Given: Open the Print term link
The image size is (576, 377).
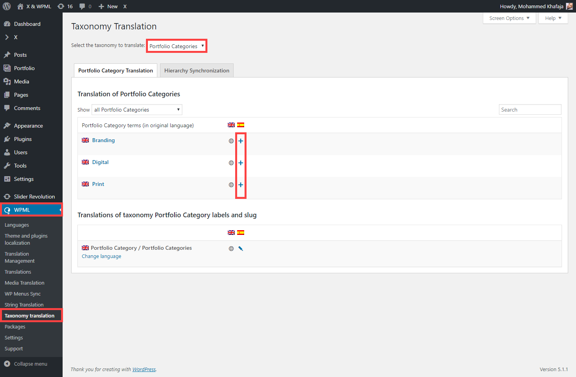Looking at the screenshot, I should click(x=98, y=184).
